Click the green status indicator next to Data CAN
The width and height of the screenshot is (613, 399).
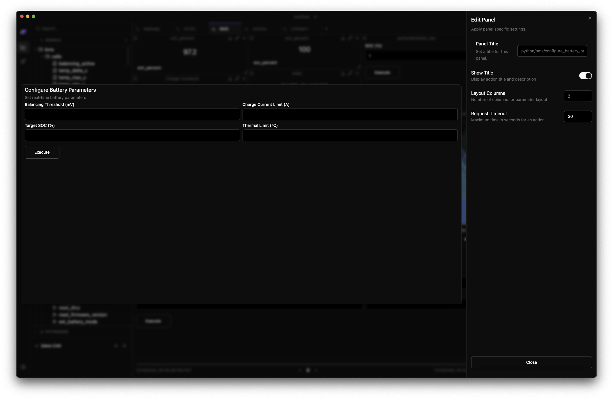click(116, 346)
